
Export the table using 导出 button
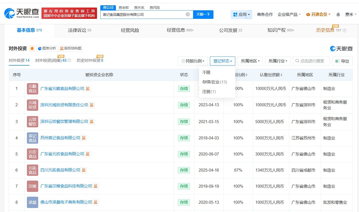click(x=342, y=61)
